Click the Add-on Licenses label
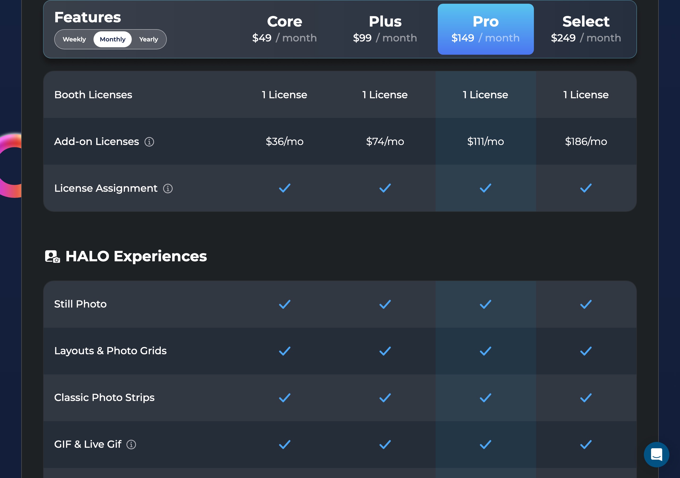This screenshot has height=478, width=680. (96, 142)
